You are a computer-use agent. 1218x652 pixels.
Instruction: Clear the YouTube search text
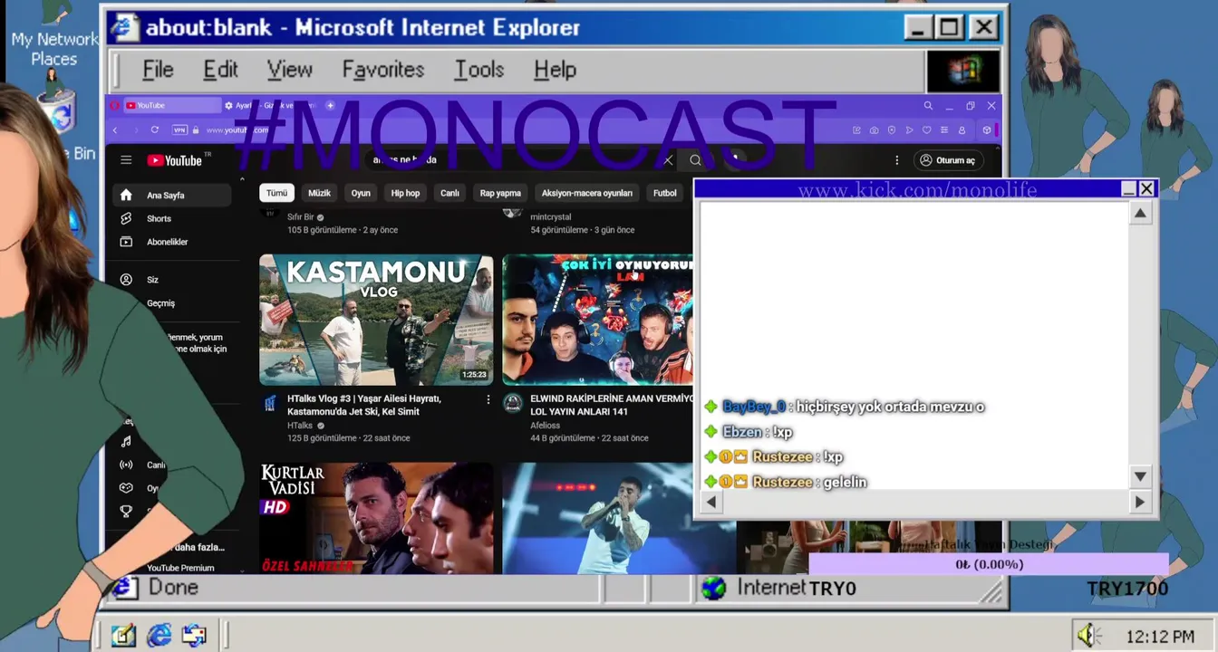pyautogui.click(x=668, y=160)
